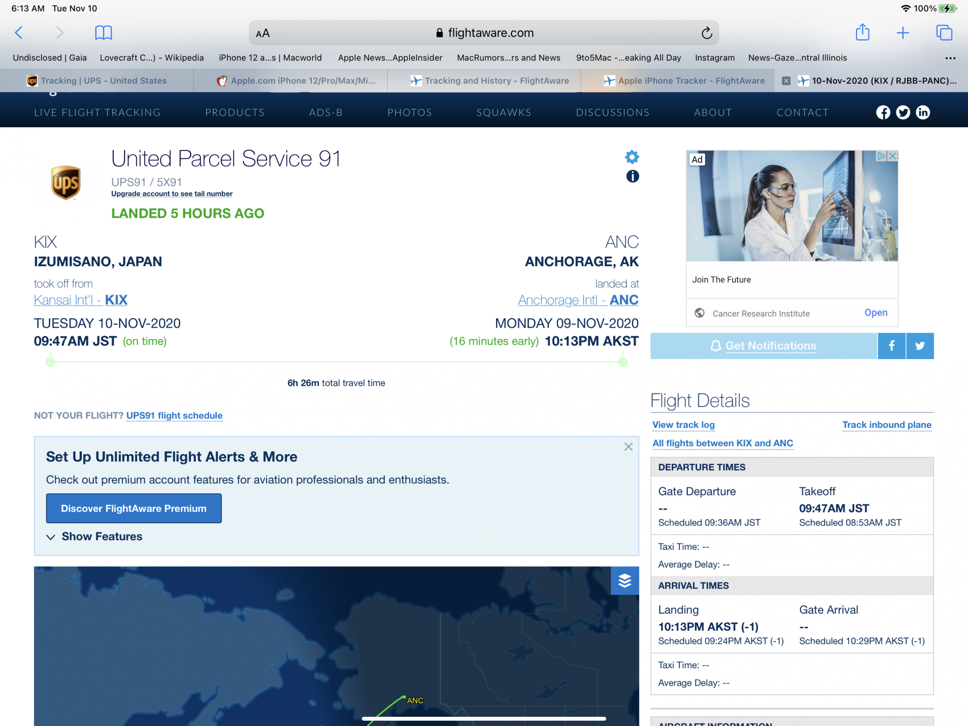968x726 pixels.
Task: Open Apple News AppleInsider bookmark
Action: (x=390, y=58)
